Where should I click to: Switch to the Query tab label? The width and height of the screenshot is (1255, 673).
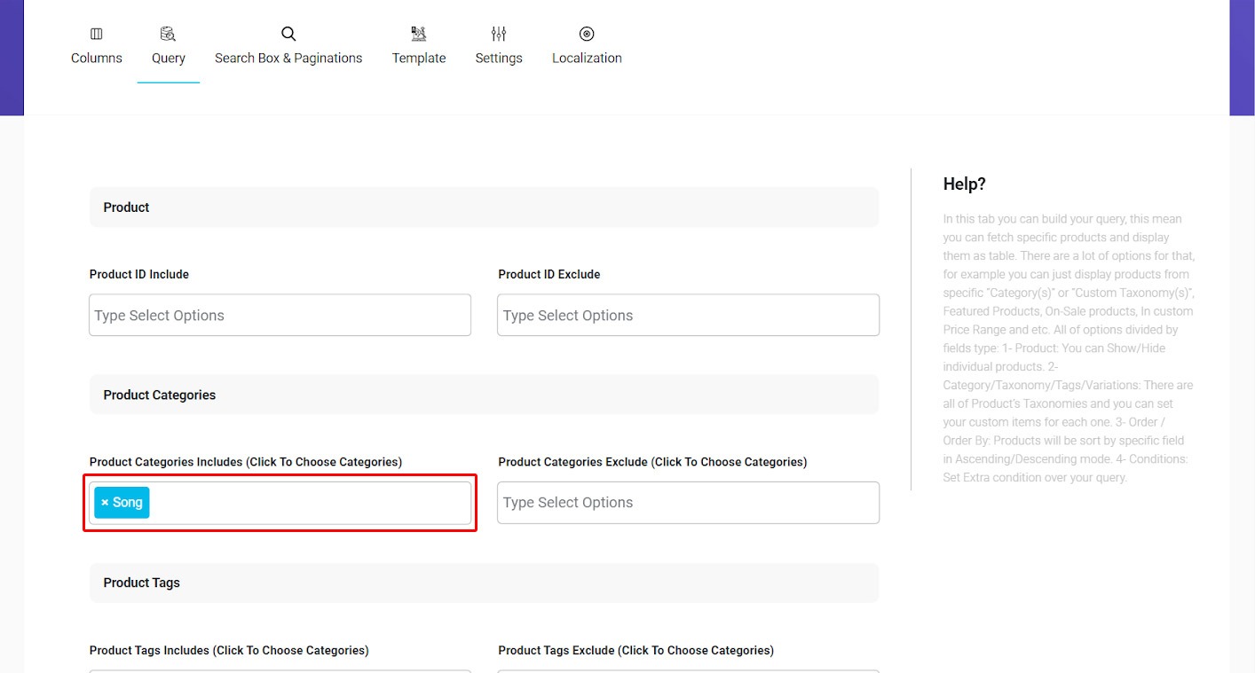click(169, 58)
